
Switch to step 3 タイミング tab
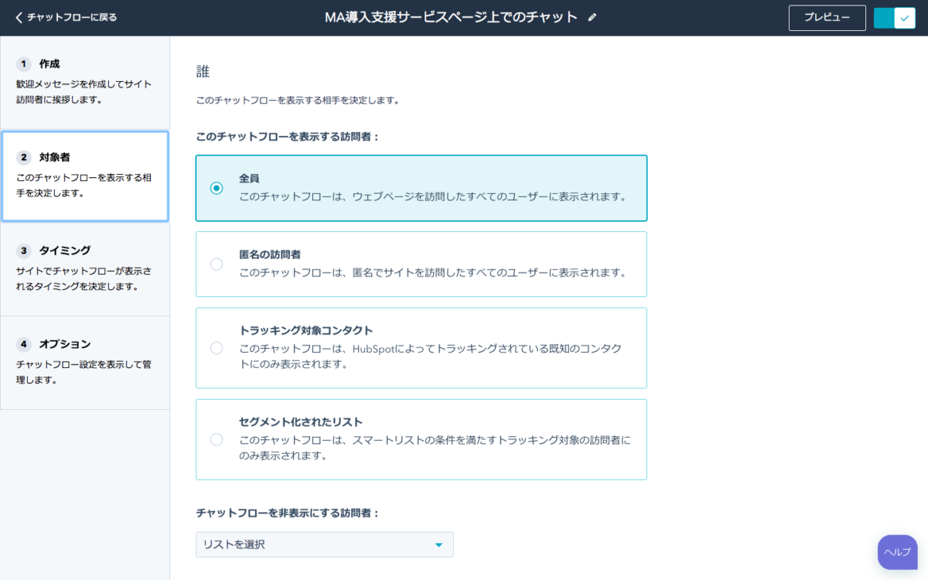[x=85, y=269]
